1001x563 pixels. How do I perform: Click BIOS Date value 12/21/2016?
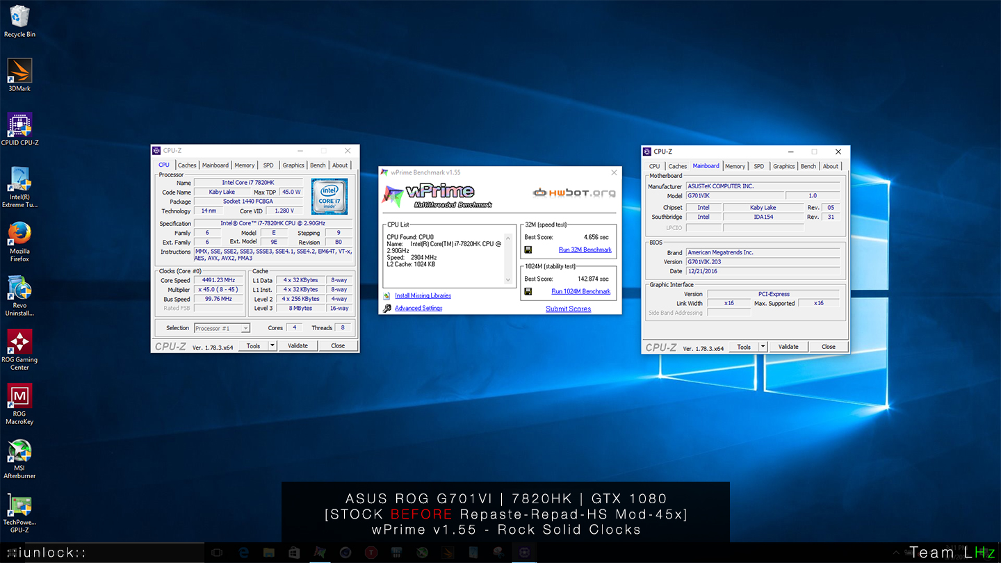[x=763, y=271]
